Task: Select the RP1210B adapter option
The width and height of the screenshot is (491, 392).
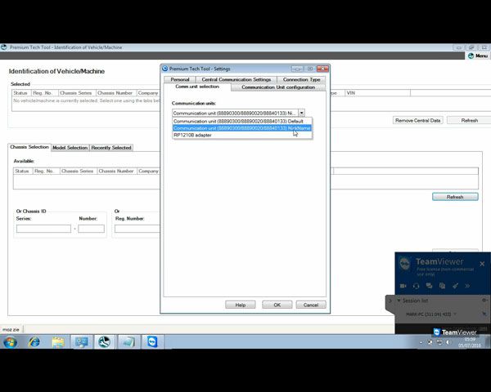Action: [x=192, y=135]
